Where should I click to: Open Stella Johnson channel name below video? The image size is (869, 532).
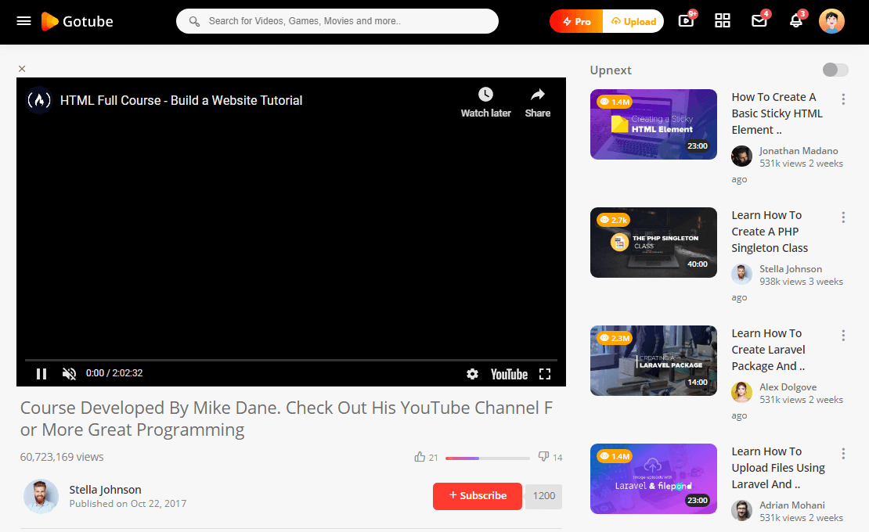106,490
